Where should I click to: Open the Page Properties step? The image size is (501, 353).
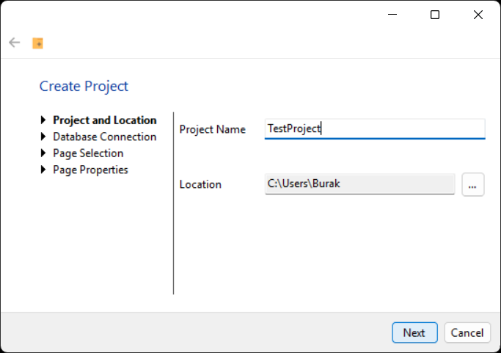pyautogui.click(x=90, y=170)
